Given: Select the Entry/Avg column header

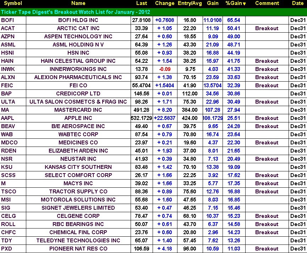Looking at the screenshot, I should click(190, 3).
